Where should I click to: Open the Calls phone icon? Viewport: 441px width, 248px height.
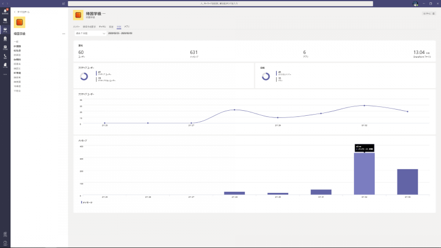5,56
